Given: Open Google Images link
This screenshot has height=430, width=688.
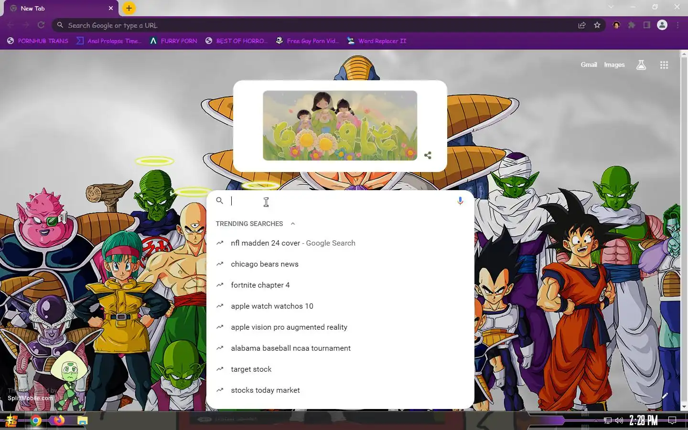Looking at the screenshot, I should 614,64.
